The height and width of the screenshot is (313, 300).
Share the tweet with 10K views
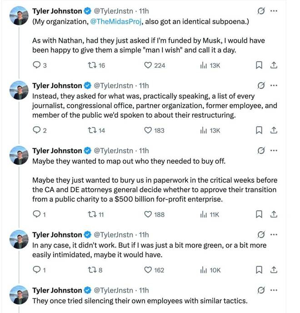274,270
